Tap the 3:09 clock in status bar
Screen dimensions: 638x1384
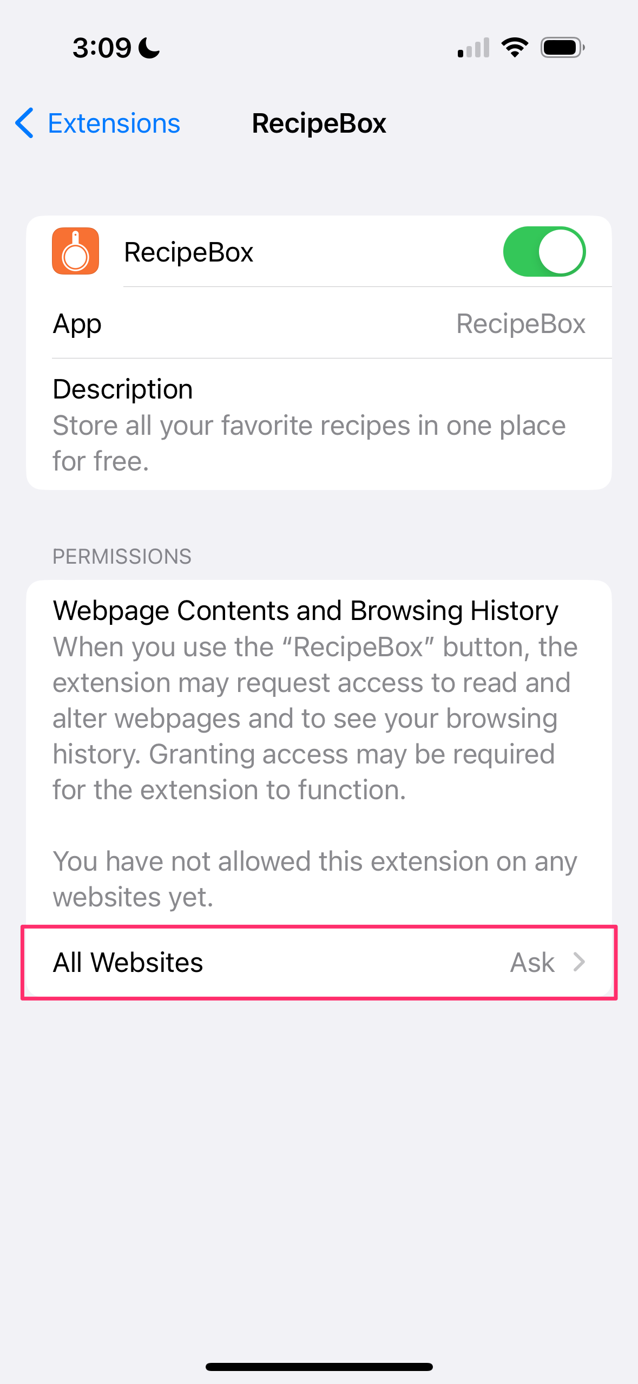point(102,48)
